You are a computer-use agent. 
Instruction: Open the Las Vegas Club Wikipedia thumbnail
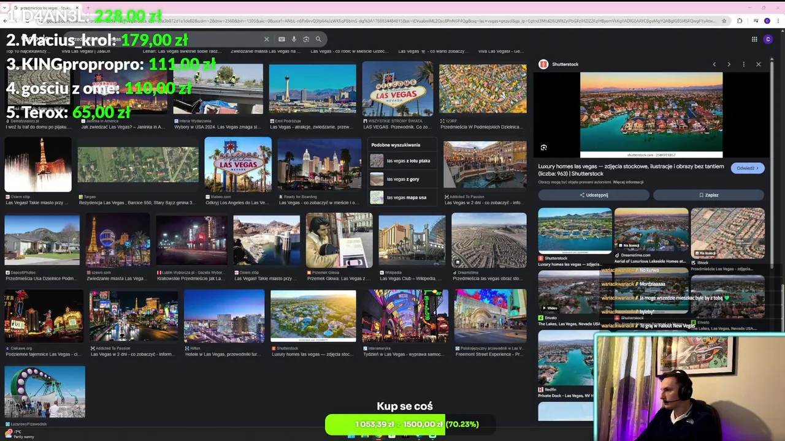coord(412,241)
